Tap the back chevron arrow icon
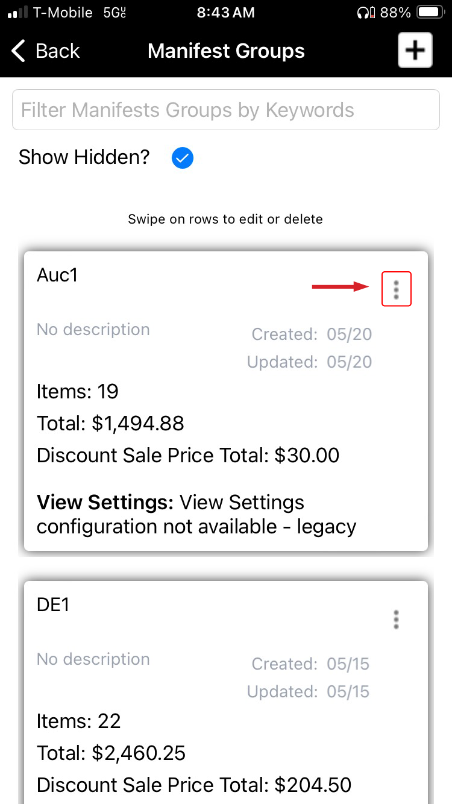 point(19,51)
